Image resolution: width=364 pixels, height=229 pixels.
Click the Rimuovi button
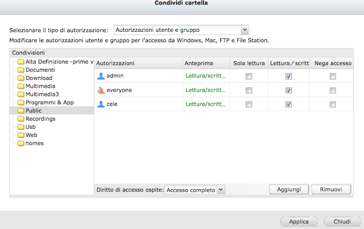(331, 189)
